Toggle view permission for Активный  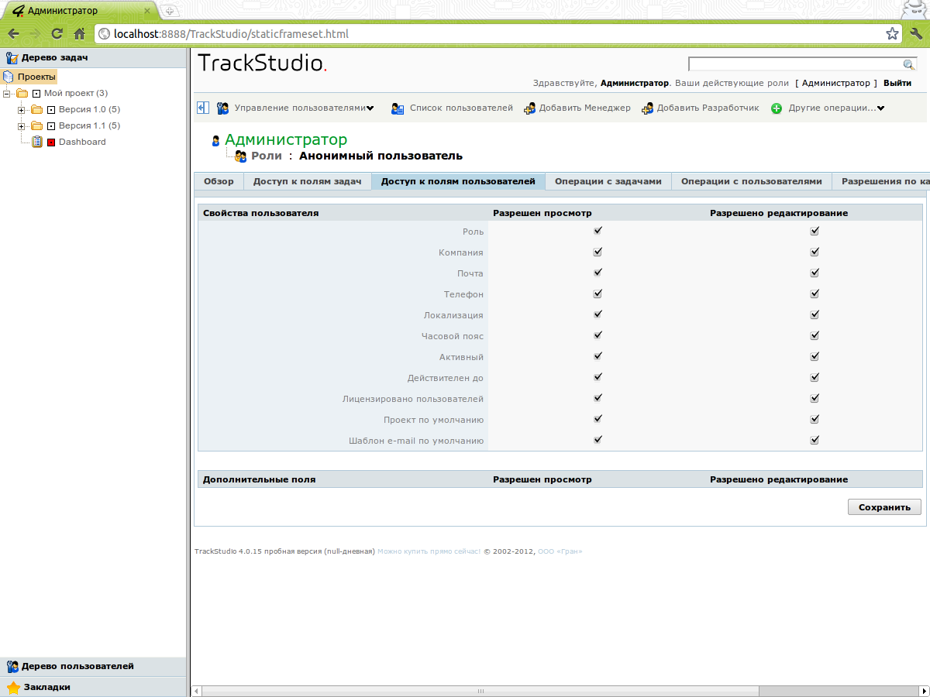point(598,356)
